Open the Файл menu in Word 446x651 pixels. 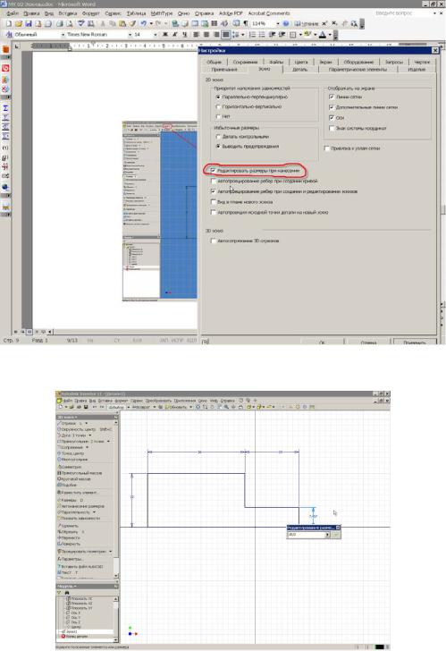pos(13,13)
